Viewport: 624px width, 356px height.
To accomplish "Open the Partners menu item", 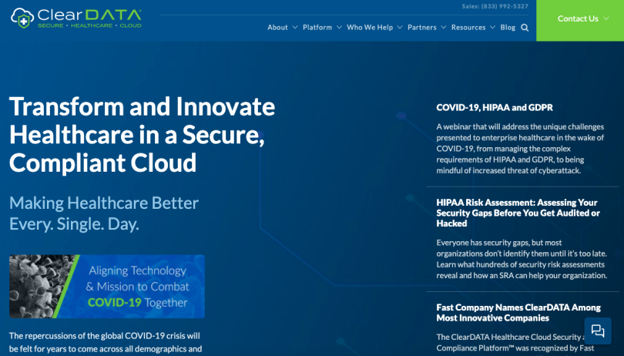I will tap(422, 28).
